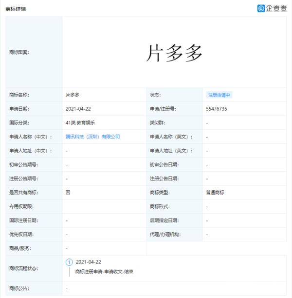Click the 初审公告期号 label
292x298 pixels.
[24, 164]
